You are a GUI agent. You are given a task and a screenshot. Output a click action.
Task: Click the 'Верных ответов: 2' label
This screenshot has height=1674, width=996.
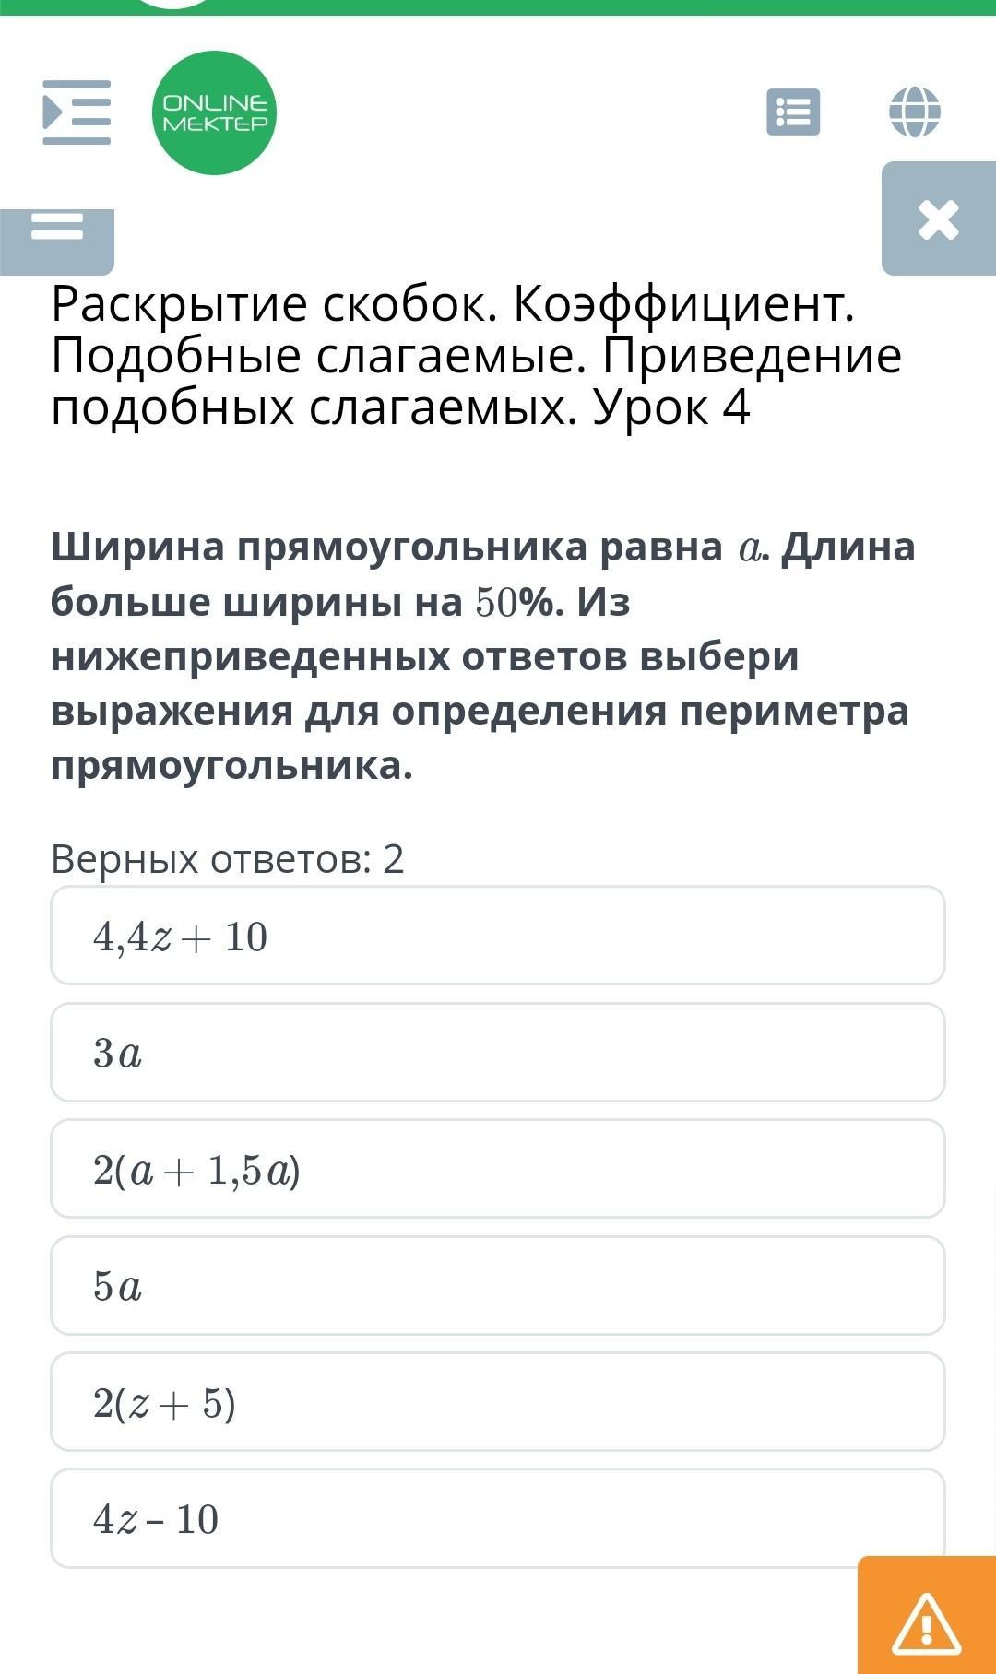227,858
